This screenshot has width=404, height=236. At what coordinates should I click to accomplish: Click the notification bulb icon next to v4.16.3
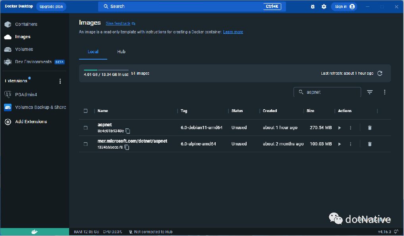coord(396,232)
